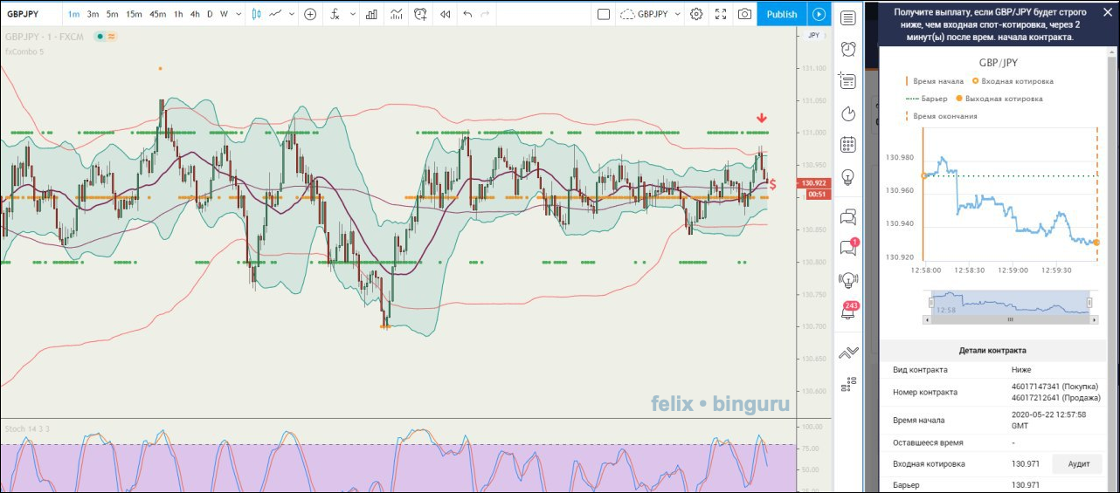Open the Watchlist panel in right sidebar
The width and height of the screenshot is (1120, 493).
coord(847,17)
